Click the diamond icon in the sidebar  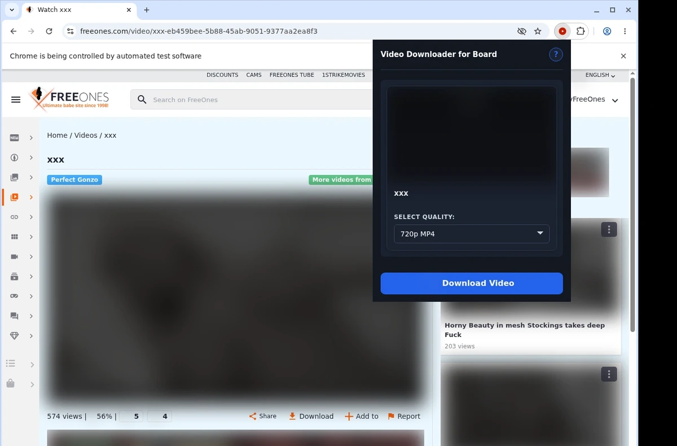(15, 335)
